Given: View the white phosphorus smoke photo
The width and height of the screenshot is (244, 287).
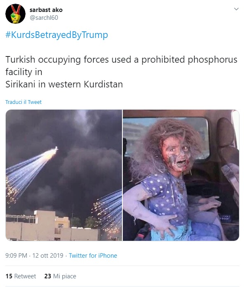Looking at the screenshot, I should click(x=64, y=175).
